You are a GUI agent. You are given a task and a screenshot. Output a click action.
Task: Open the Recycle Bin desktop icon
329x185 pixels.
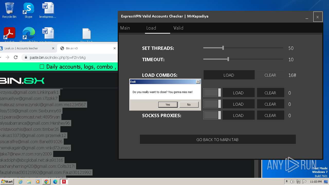point(9,11)
